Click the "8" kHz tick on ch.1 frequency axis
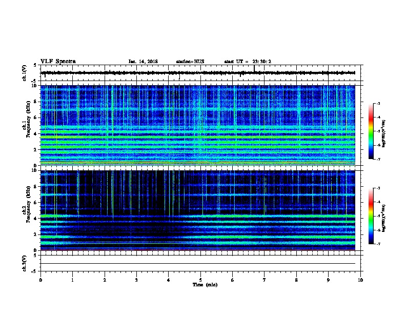The height and width of the screenshot is (314, 406). (x=35, y=102)
